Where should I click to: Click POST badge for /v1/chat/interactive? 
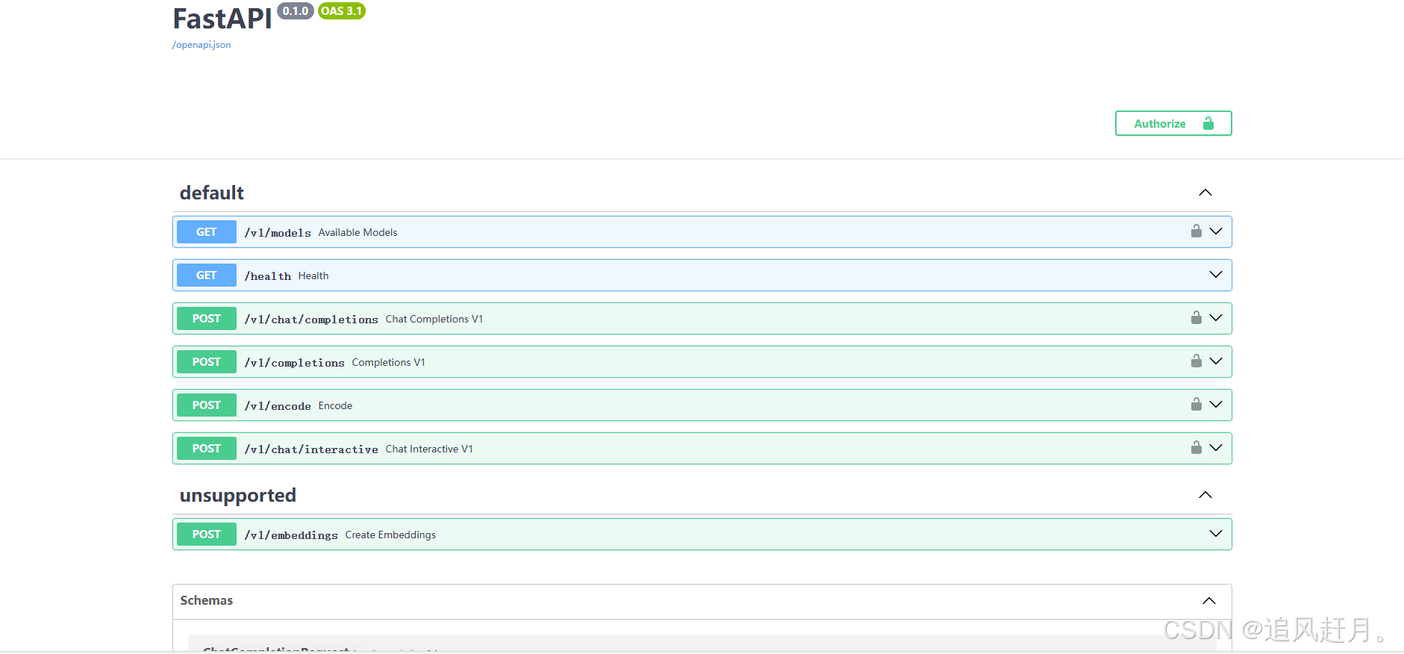[x=207, y=449]
